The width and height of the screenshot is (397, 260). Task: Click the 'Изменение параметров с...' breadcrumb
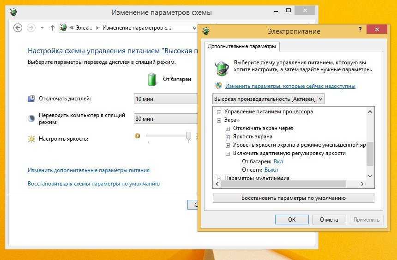(x=137, y=28)
